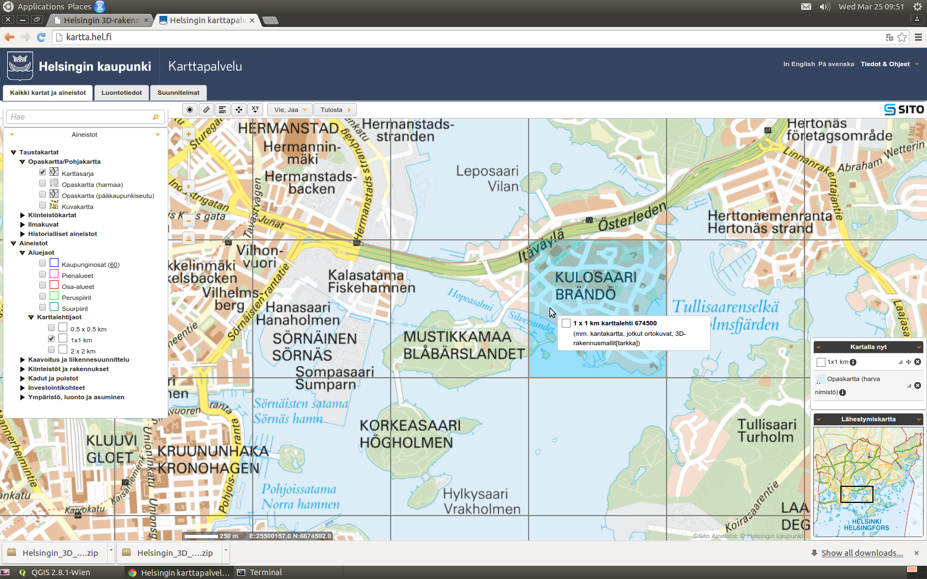
Task: Check the 0.5 x 0.5 km grid option
Action: tap(51, 328)
